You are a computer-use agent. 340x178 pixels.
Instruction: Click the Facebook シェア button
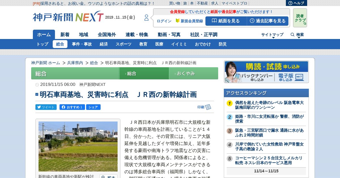[93, 107]
